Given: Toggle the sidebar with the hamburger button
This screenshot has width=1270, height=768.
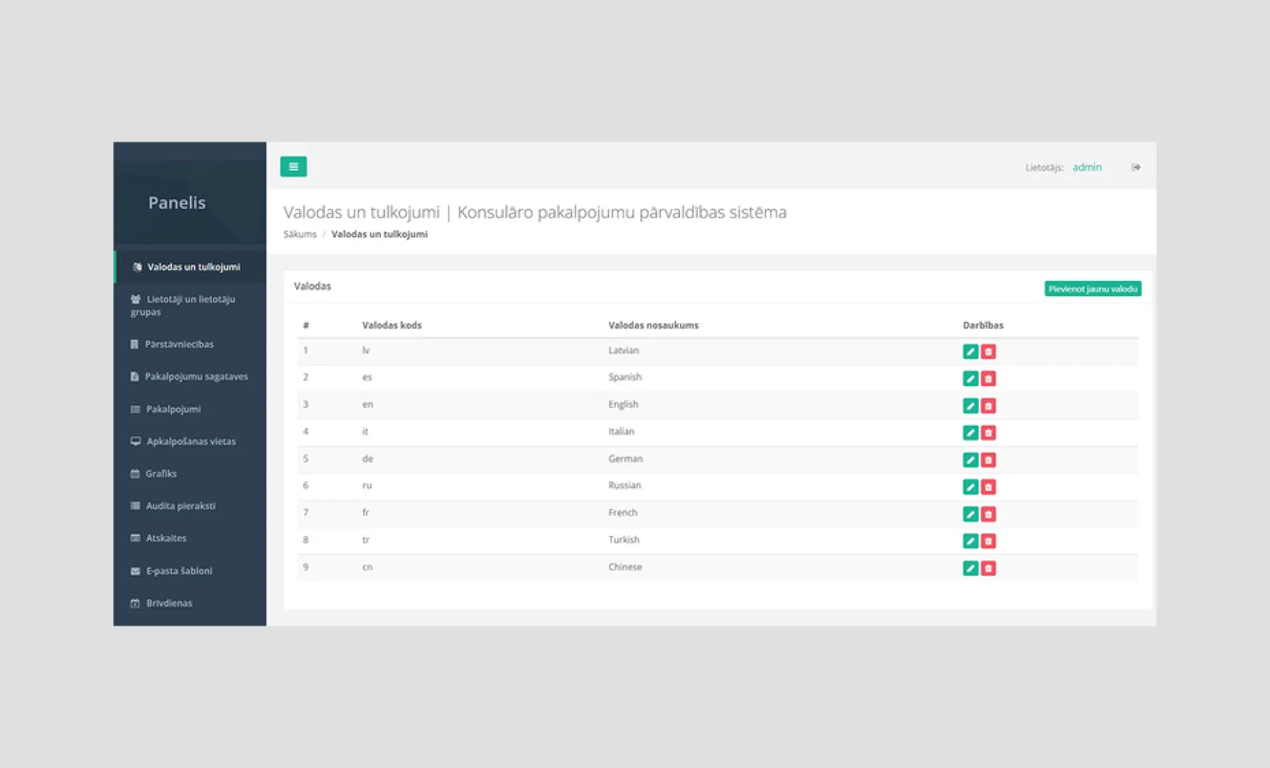Looking at the screenshot, I should [293, 167].
